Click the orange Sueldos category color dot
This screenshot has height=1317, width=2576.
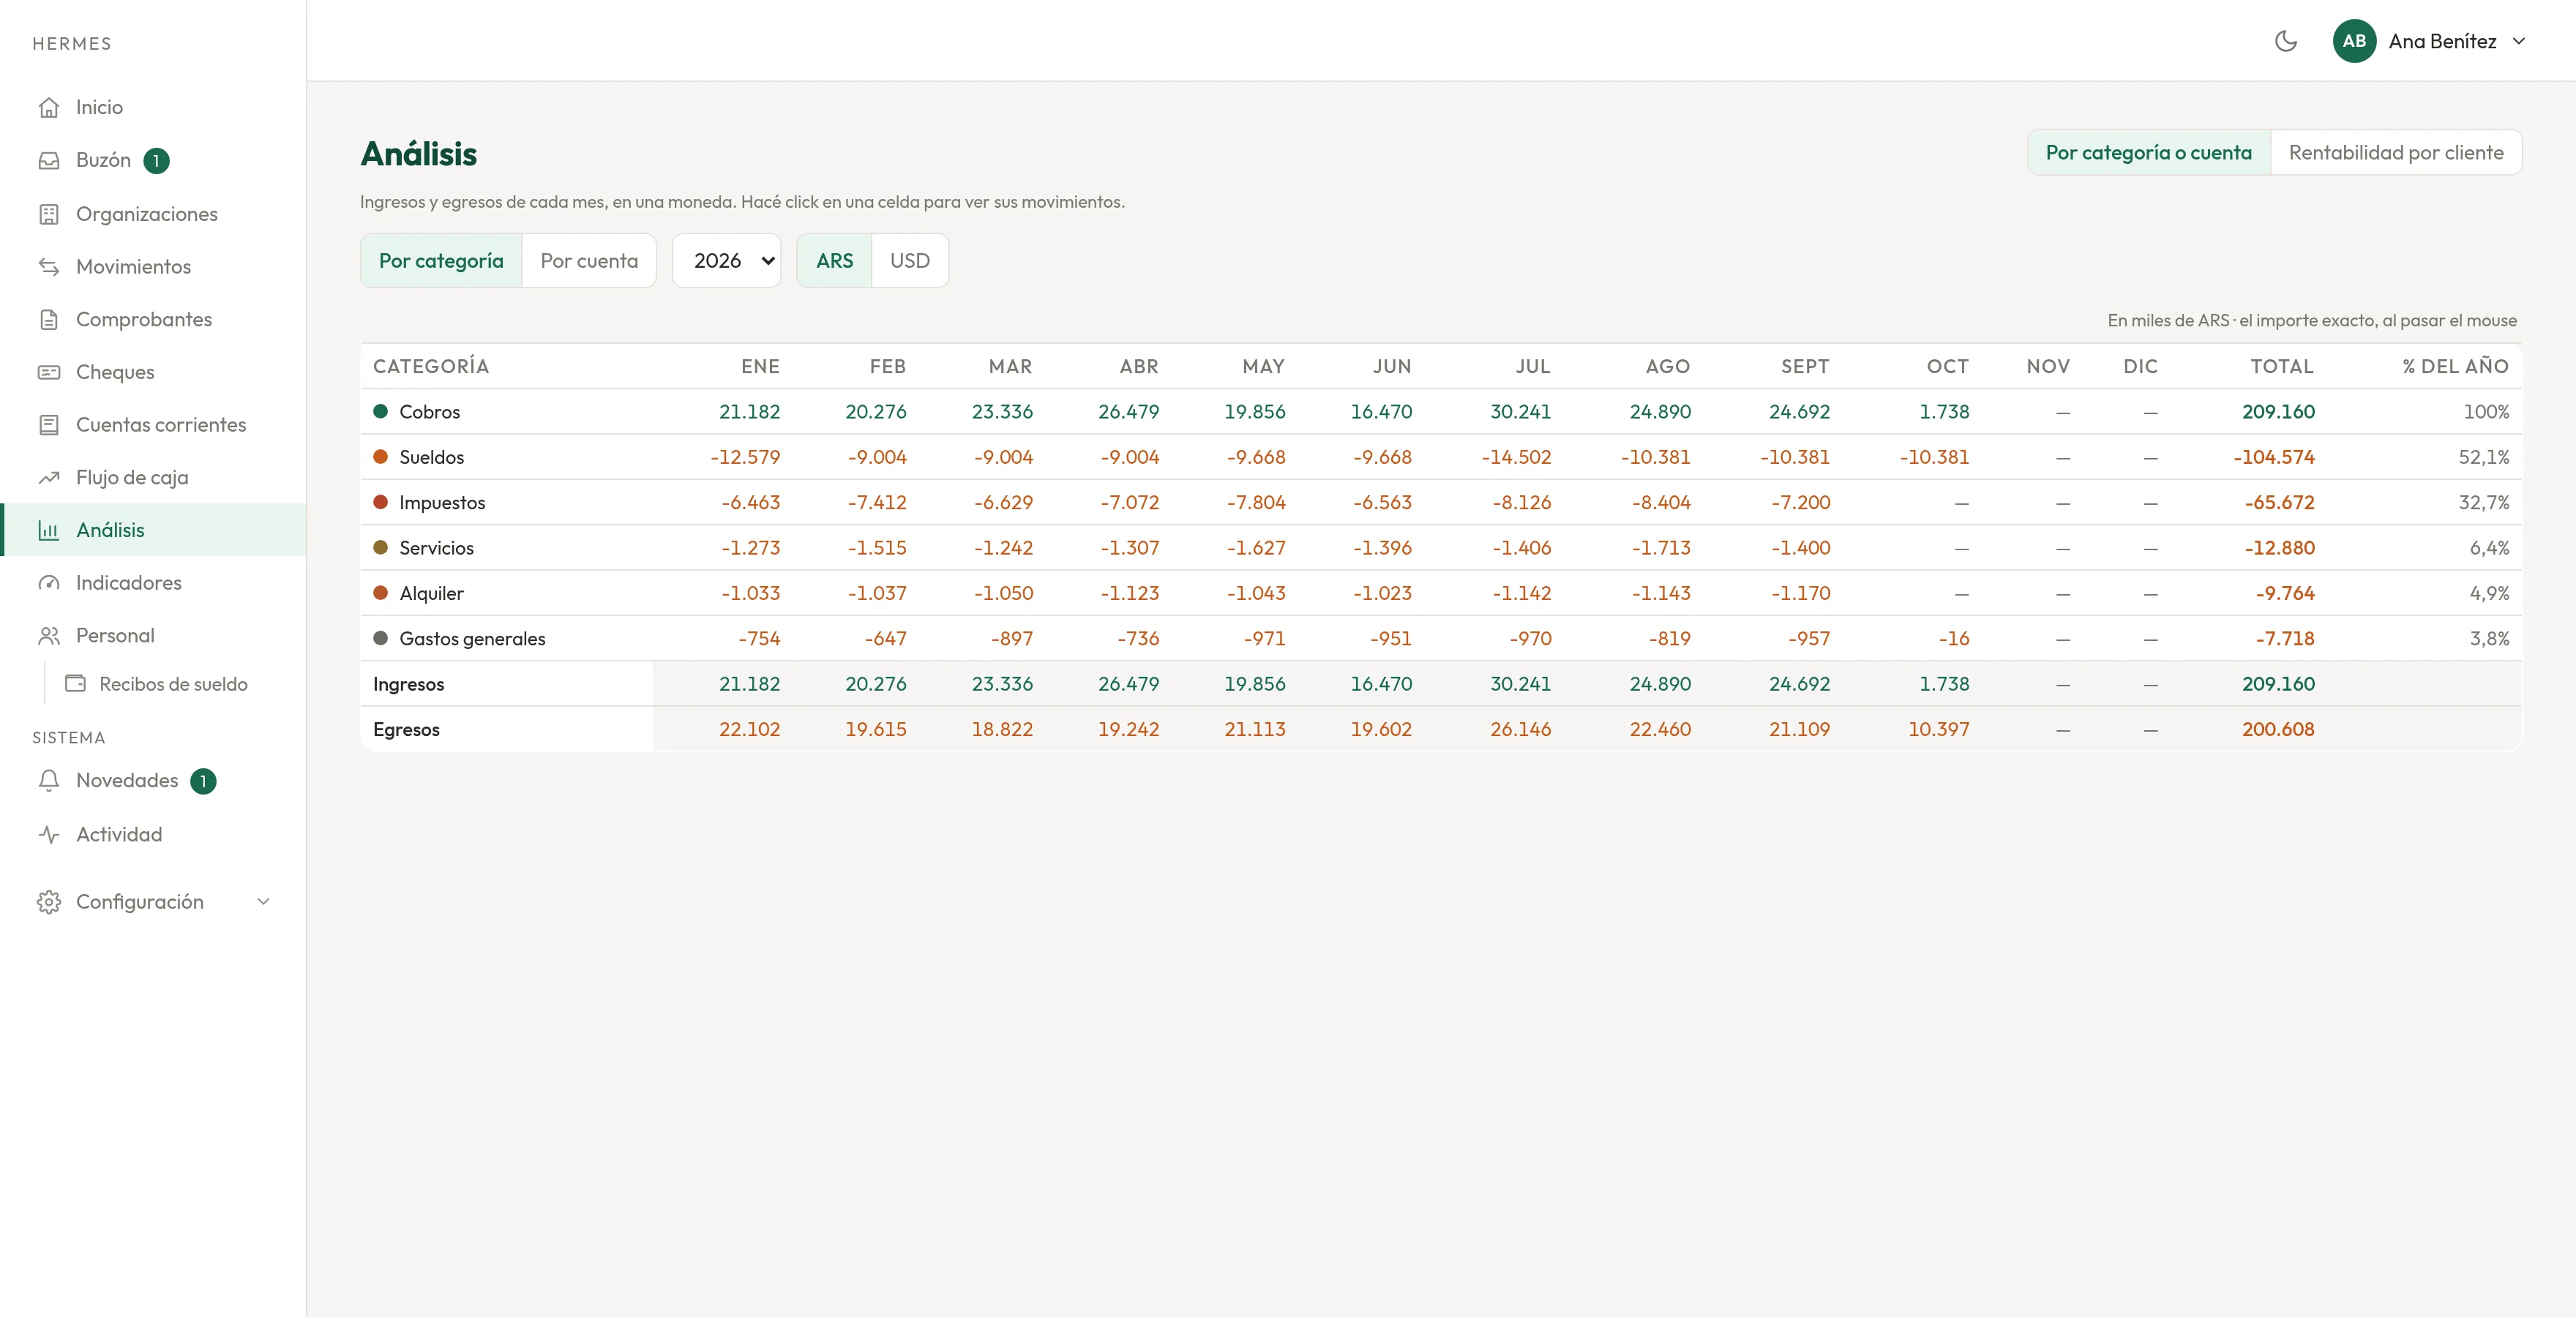click(380, 457)
